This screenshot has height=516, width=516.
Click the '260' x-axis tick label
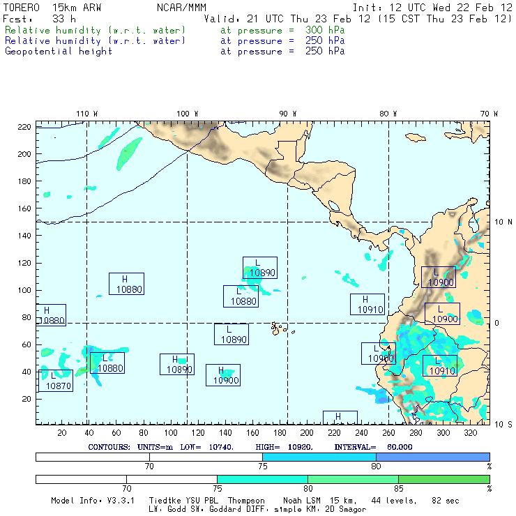388,433
